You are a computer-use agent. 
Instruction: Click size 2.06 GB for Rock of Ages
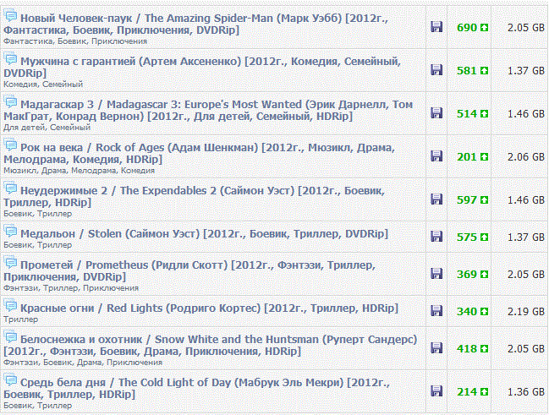coord(526,156)
